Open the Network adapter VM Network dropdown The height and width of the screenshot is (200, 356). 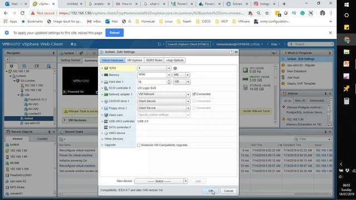188,94
